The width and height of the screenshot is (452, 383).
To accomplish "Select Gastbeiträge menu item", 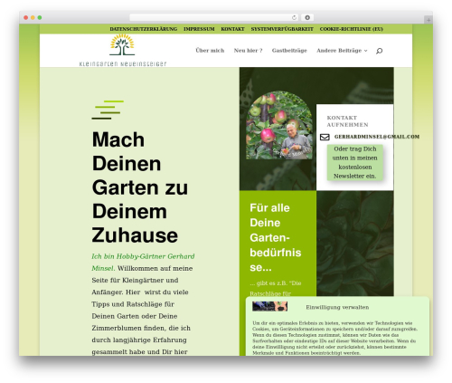I will [x=289, y=51].
